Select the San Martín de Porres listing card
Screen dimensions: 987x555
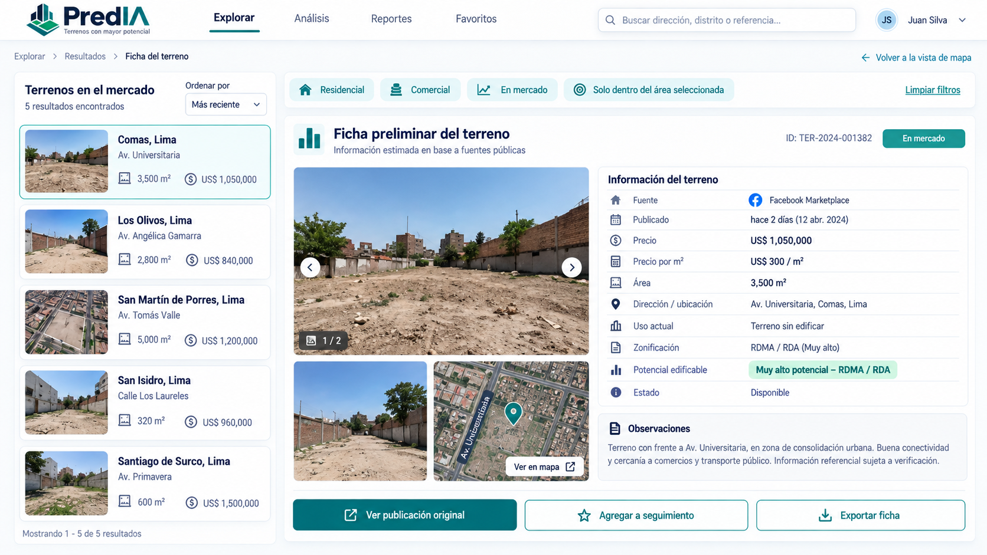click(145, 322)
